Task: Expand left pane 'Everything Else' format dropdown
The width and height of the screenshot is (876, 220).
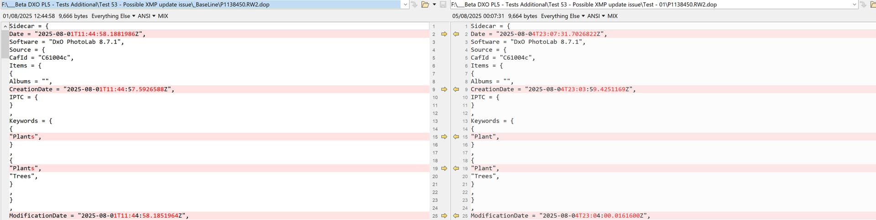Action: [x=113, y=16]
